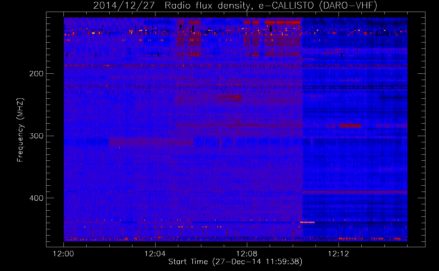Click the 300 frequency tick label
The width and height of the screenshot is (439, 271).
(x=36, y=136)
